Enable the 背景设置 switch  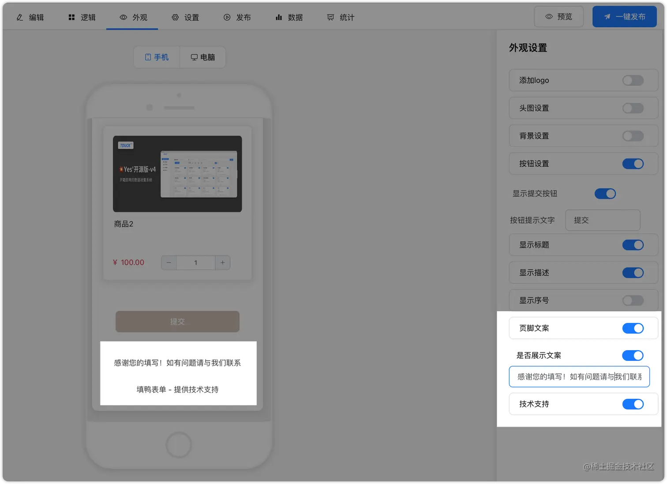pos(633,136)
